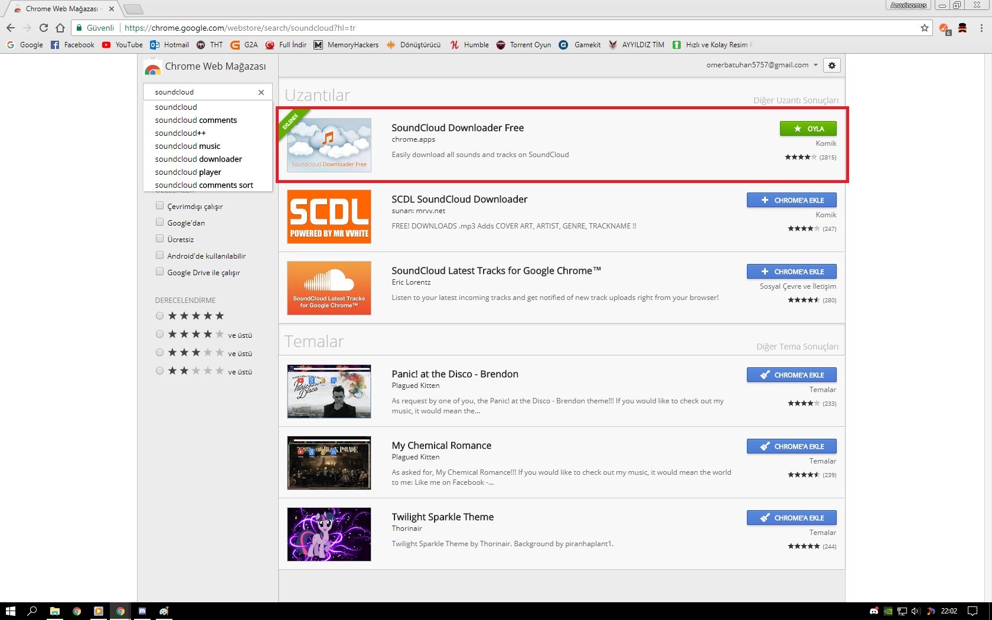Image resolution: width=992 pixels, height=620 pixels.
Task: Select two stars ve üstü rating
Action: [x=159, y=371]
